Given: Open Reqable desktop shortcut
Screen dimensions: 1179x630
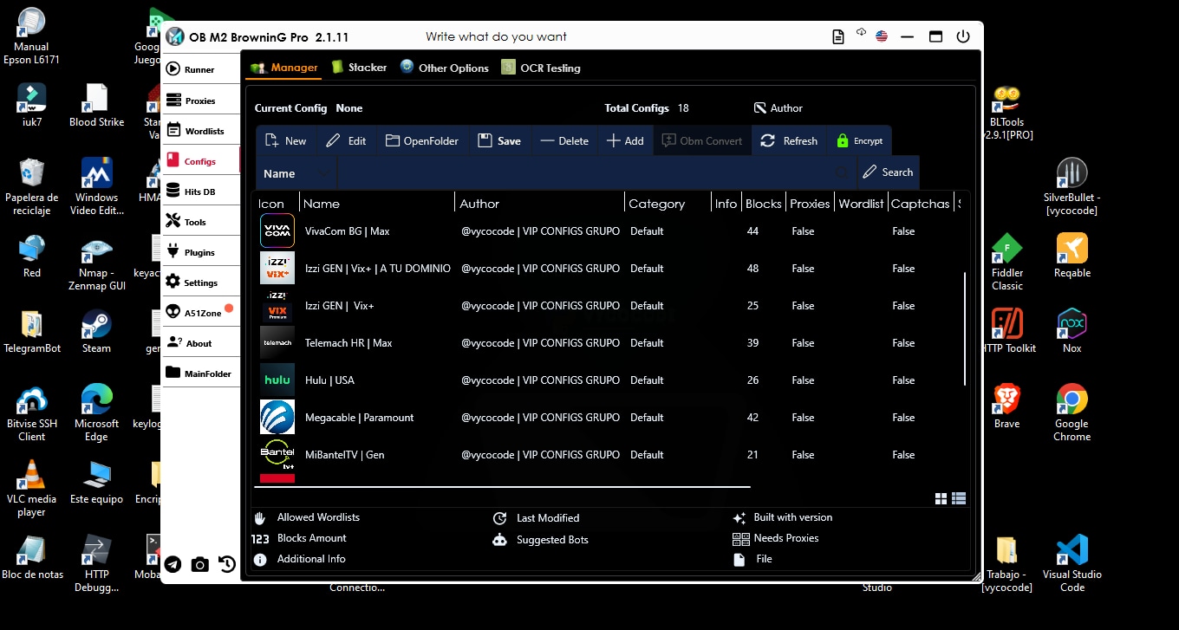Looking at the screenshot, I should (x=1072, y=256).
